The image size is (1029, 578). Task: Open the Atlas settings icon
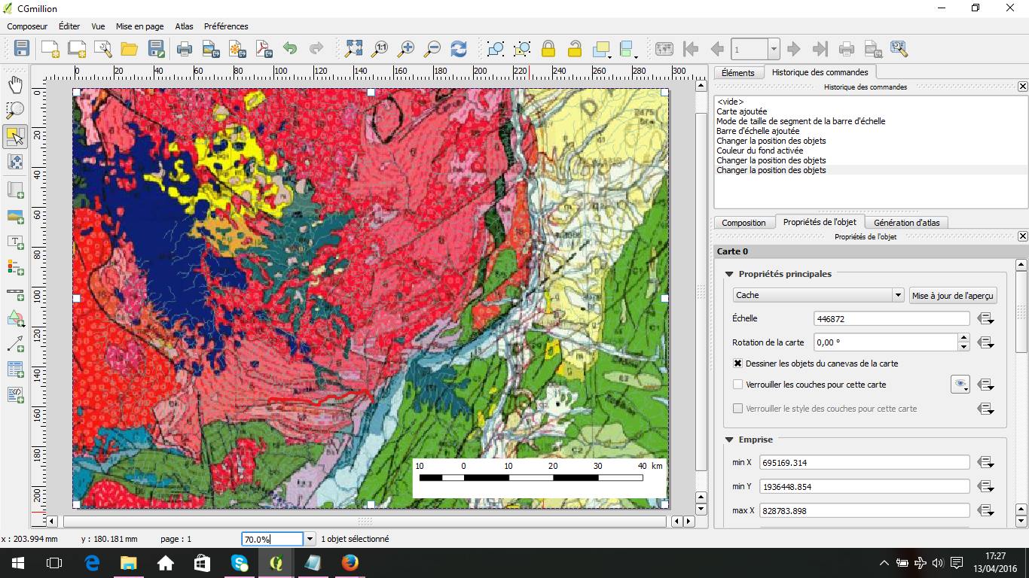pos(899,48)
